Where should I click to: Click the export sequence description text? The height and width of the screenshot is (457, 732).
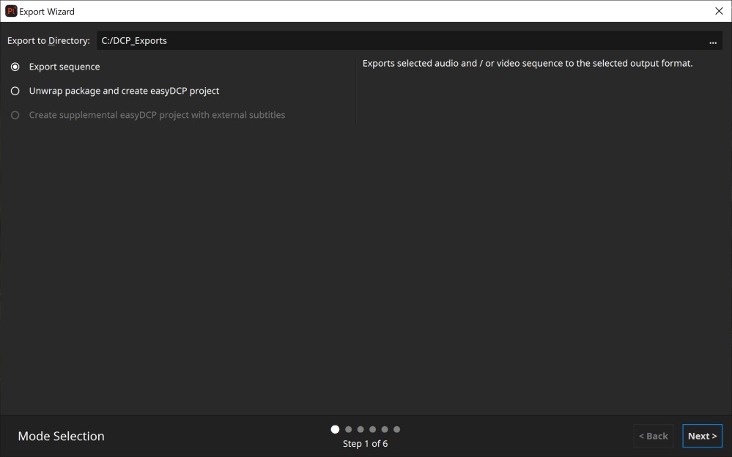pyautogui.click(x=527, y=64)
